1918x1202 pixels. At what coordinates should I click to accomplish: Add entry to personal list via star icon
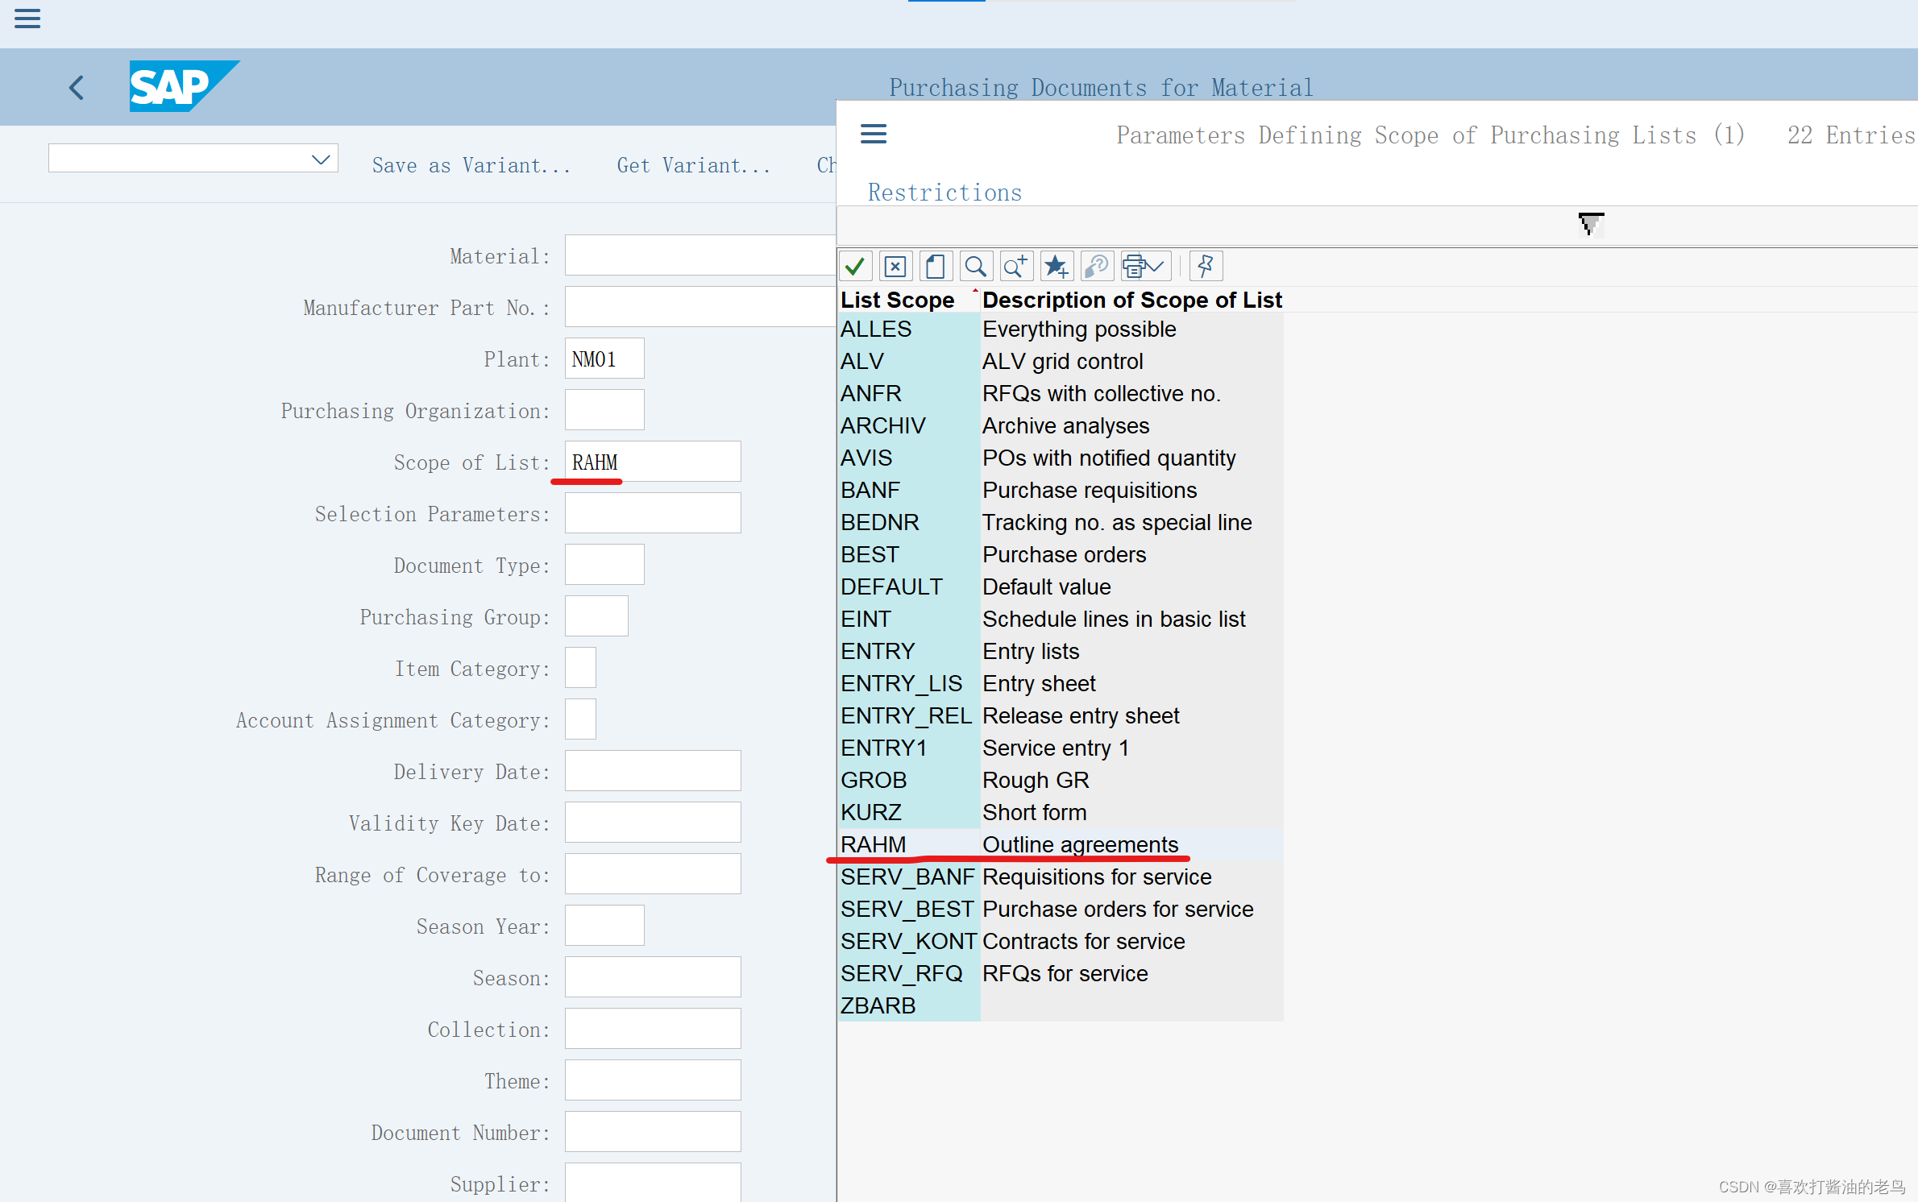[x=1057, y=266]
